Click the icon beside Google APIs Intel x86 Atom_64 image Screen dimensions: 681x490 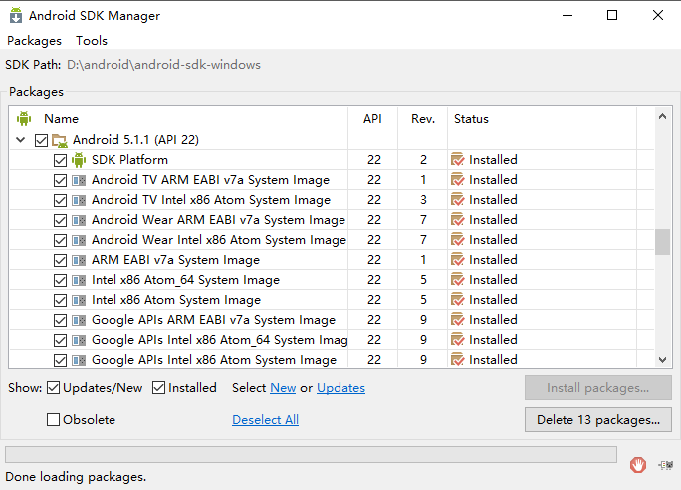79,340
